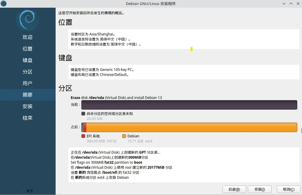Click the 数字和日期地域 locale line
Image resolution: width=302 pixels, height=195 pixels.
106,44
